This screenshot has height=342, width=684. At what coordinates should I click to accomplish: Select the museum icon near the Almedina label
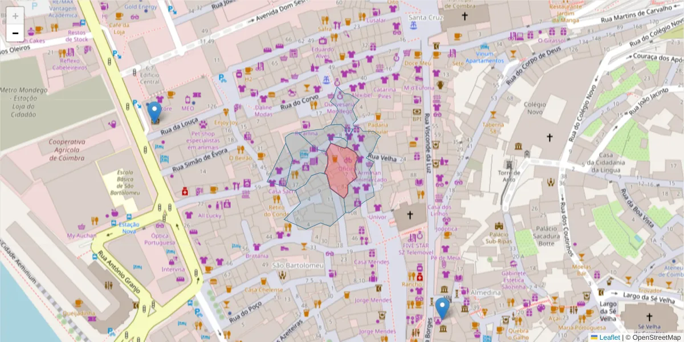coord(465,308)
